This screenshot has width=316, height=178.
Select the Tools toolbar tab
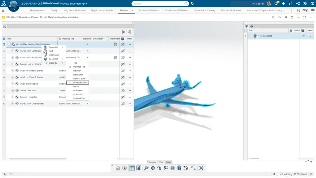[x=169, y=162]
